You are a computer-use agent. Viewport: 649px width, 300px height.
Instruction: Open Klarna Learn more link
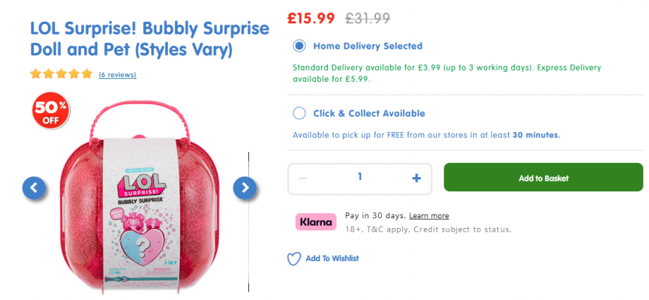tap(429, 215)
